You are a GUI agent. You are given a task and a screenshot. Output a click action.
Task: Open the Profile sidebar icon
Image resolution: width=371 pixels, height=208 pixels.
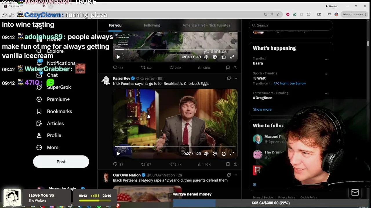pos(39,135)
